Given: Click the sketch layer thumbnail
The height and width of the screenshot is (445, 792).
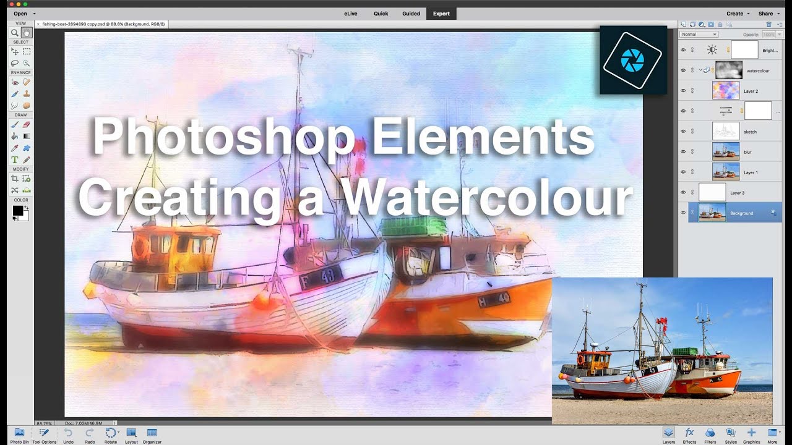Looking at the screenshot, I should pyautogui.click(x=726, y=132).
